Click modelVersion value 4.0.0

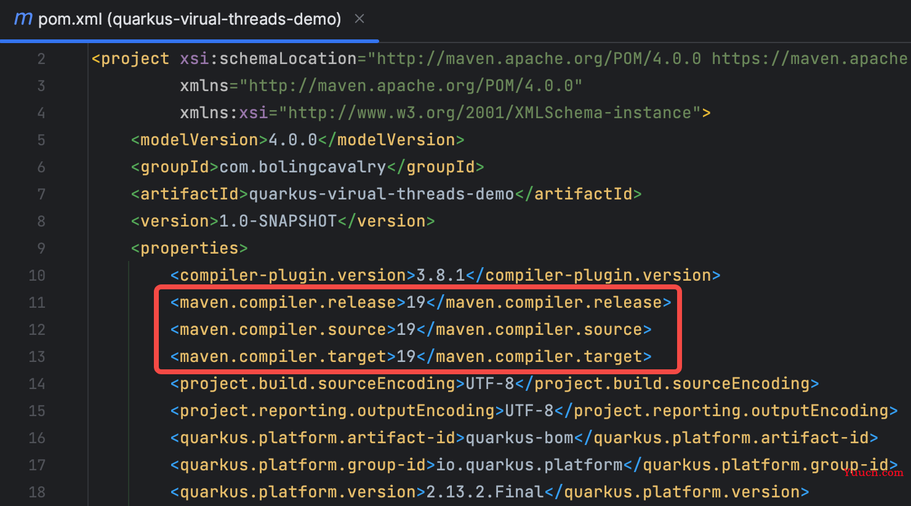point(293,140)
